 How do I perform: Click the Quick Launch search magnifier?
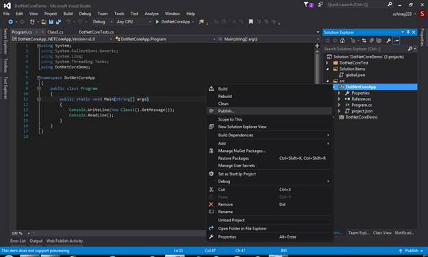tap(390, 4)
